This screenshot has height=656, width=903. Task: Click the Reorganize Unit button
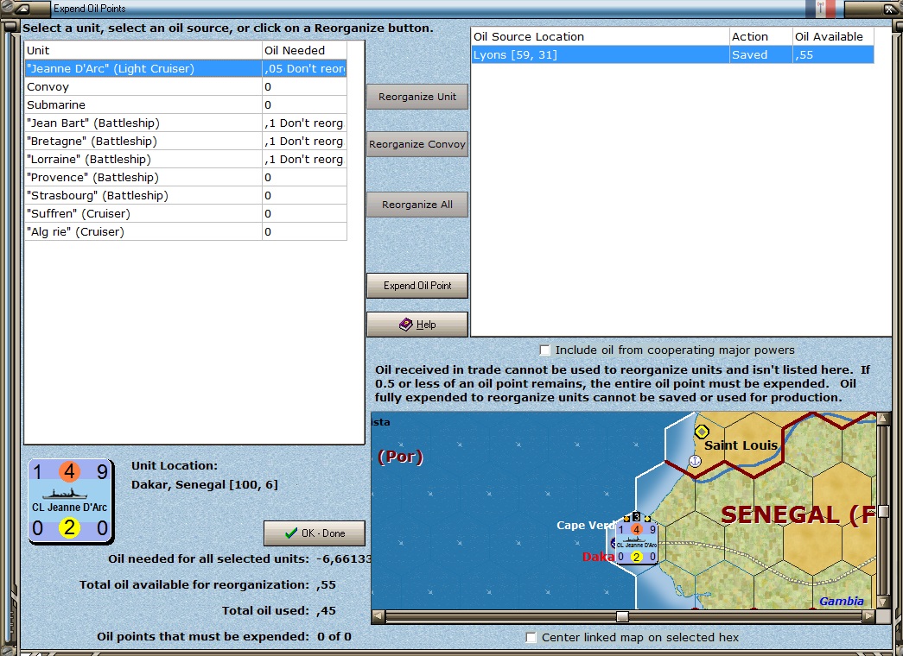click(417, 97)
